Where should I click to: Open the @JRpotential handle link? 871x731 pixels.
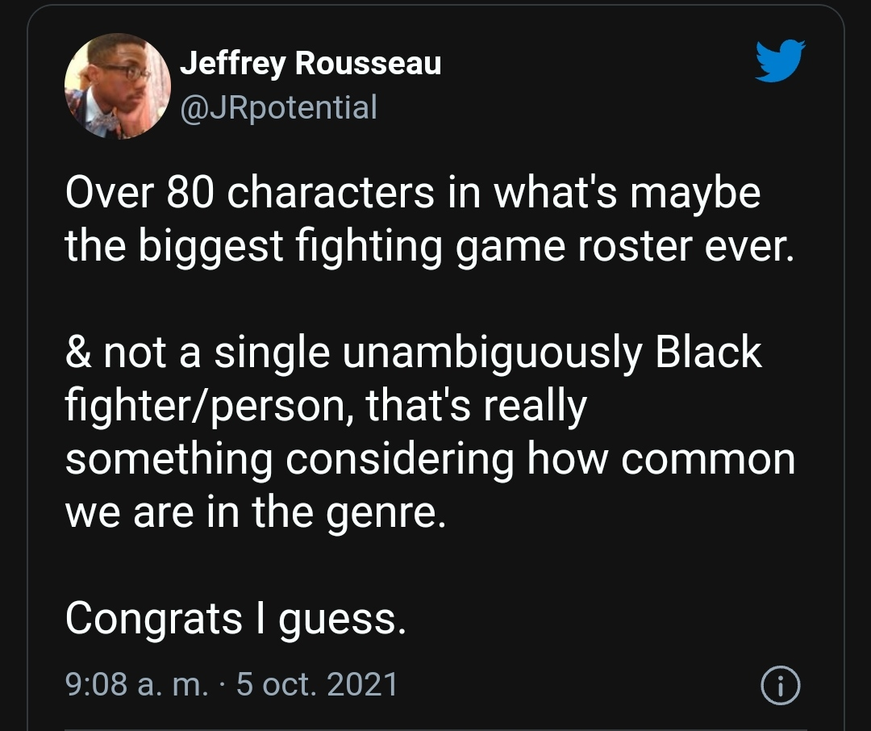coord(278,107)
